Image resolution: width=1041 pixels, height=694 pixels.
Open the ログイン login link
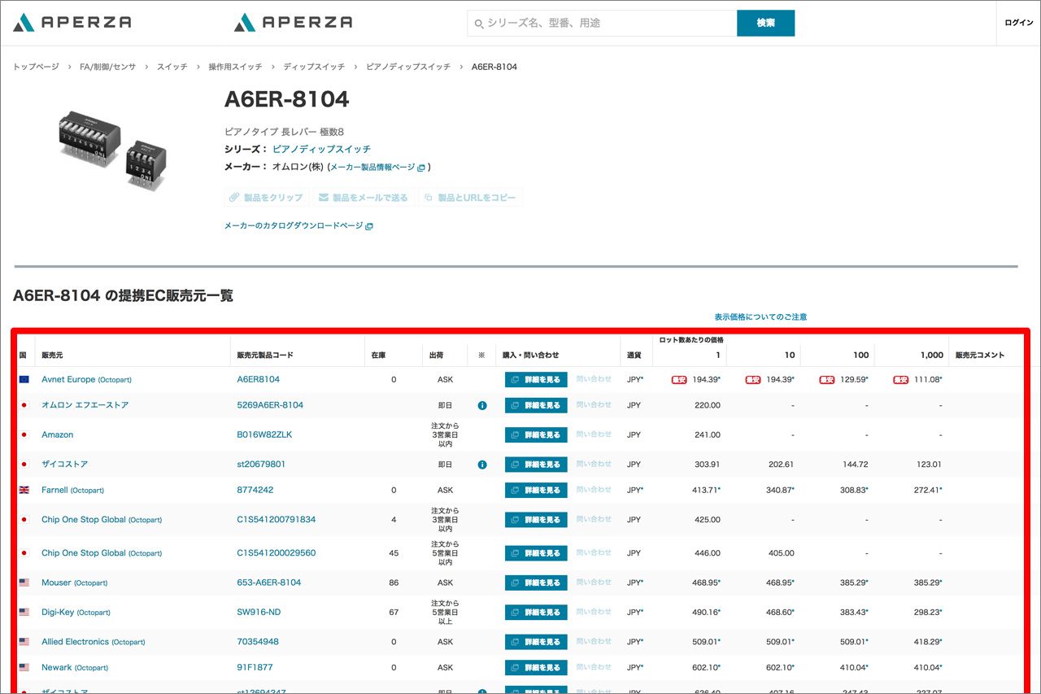pos(1019,23)
